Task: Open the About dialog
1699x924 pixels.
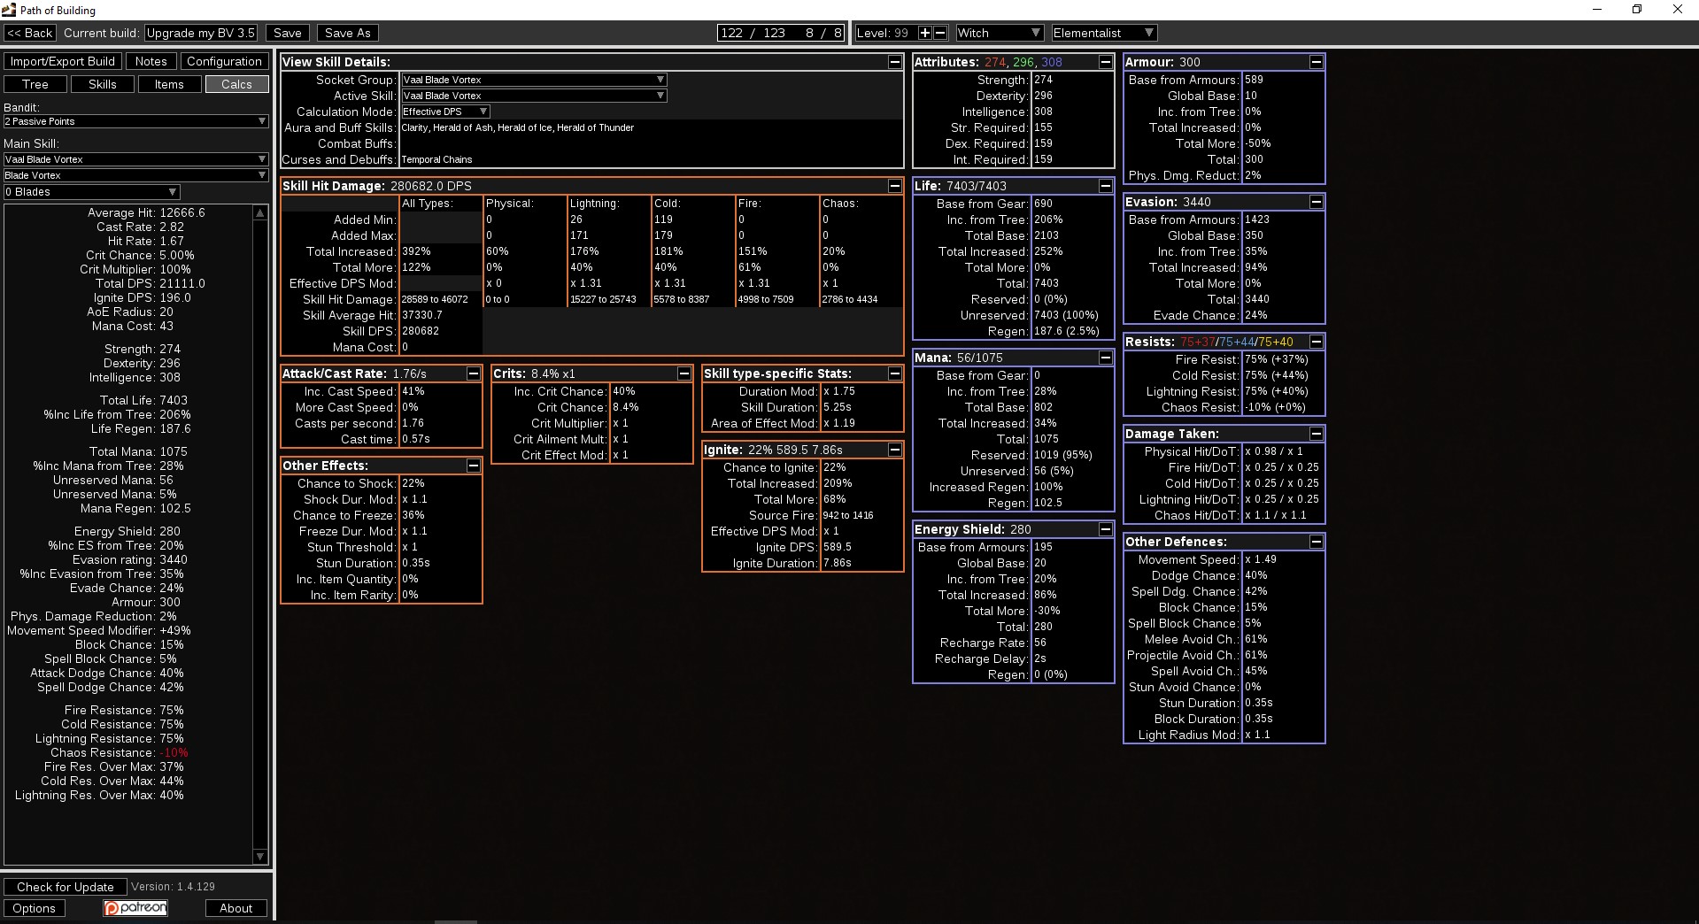Action: (236, 908)
